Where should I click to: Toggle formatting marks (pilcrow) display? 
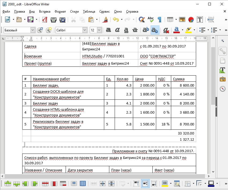(159, 20)
